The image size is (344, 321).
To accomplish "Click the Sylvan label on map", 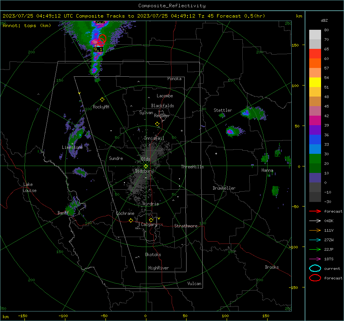I will coord(146,113).
